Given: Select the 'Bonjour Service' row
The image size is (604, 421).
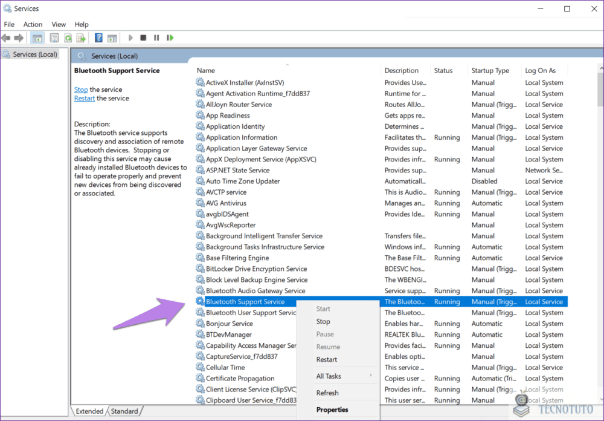Looking at the screenshot, I should click(381, 324).
